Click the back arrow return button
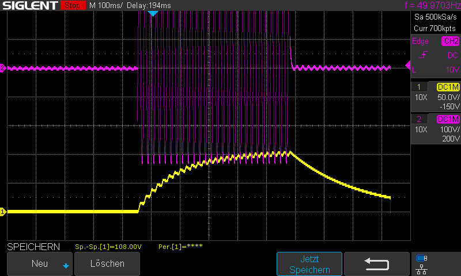 377,264
